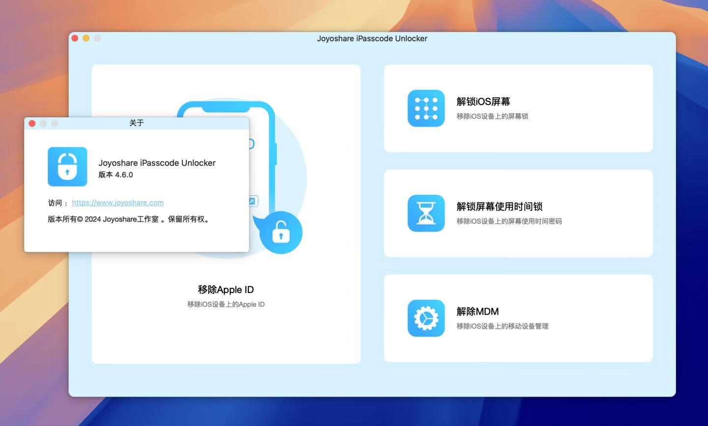Click the 关于 window title
This screenshot has width=708, height=426.
pos(136,123)
